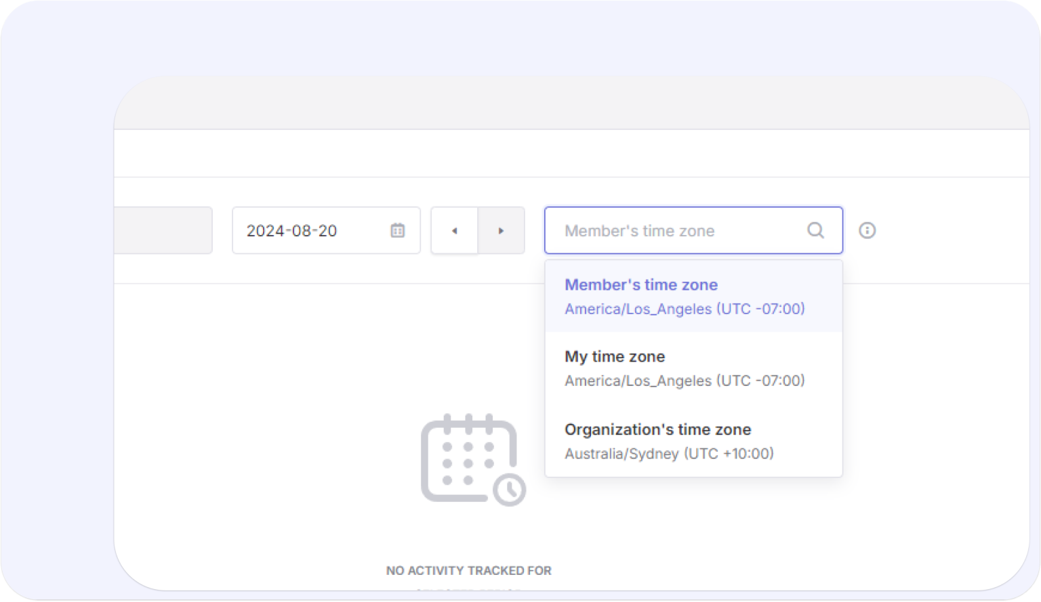Click the greyed-out field left of the date
1041x602 pixels.
coord(163,230)
